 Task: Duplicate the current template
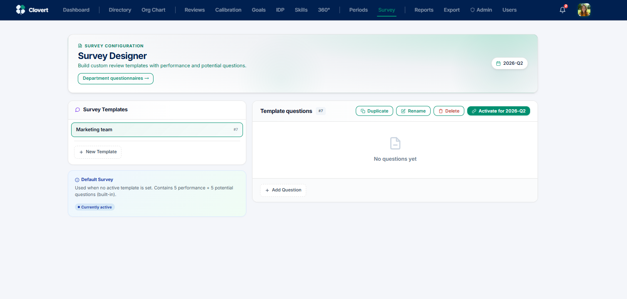click(374, 111)
